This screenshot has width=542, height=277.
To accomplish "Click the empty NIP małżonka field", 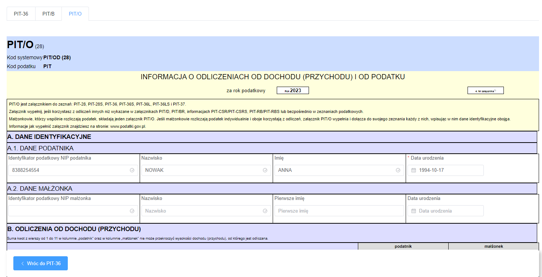I will 73,211.
